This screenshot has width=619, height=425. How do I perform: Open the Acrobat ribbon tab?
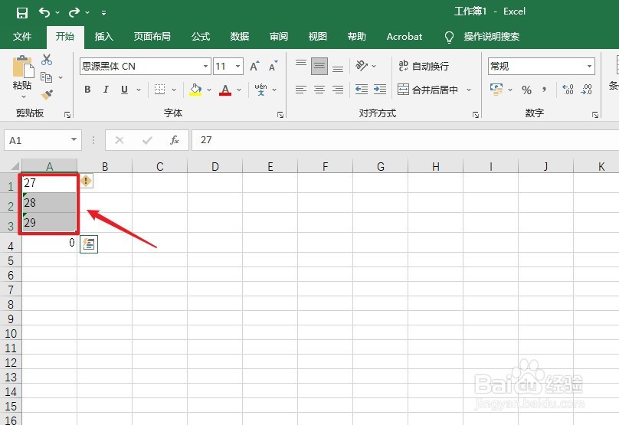point(404,37)
